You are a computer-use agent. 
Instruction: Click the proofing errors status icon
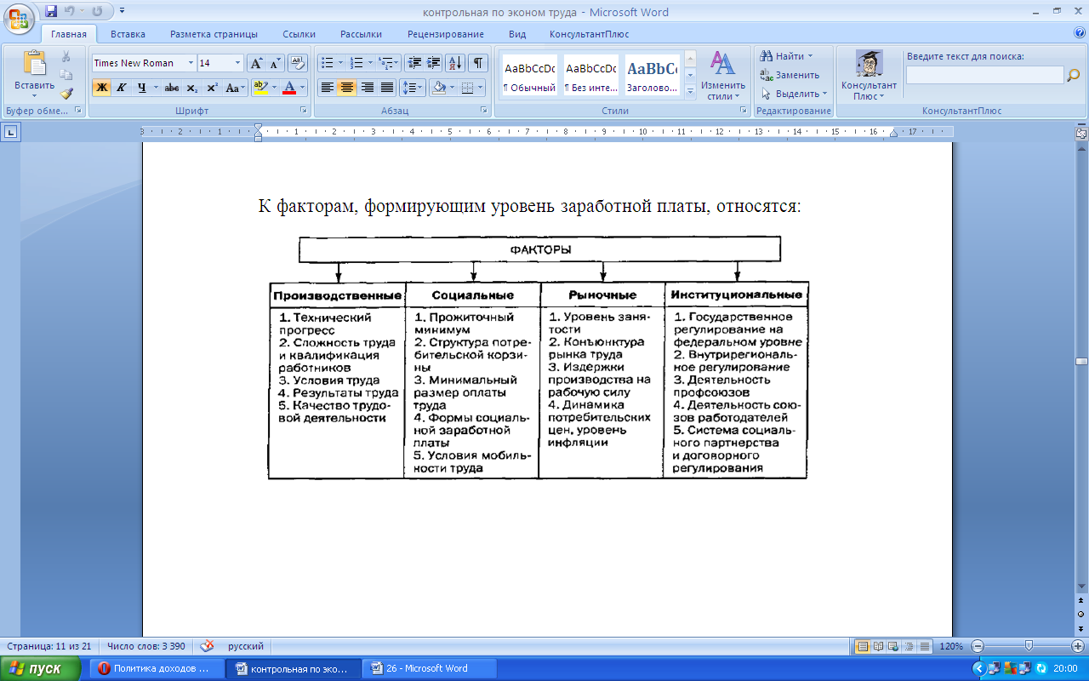207,646
